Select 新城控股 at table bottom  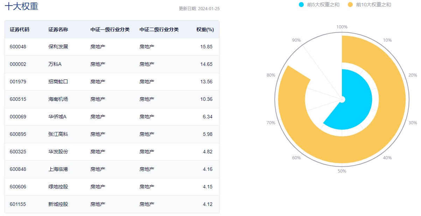[58, 204]
